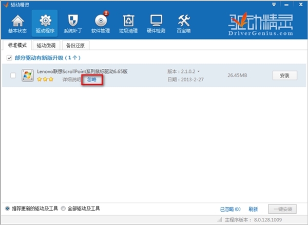Click the Lenovo driver Windows logo icon
This screenshot has height=225, width=308.
(x=27, y=76)
